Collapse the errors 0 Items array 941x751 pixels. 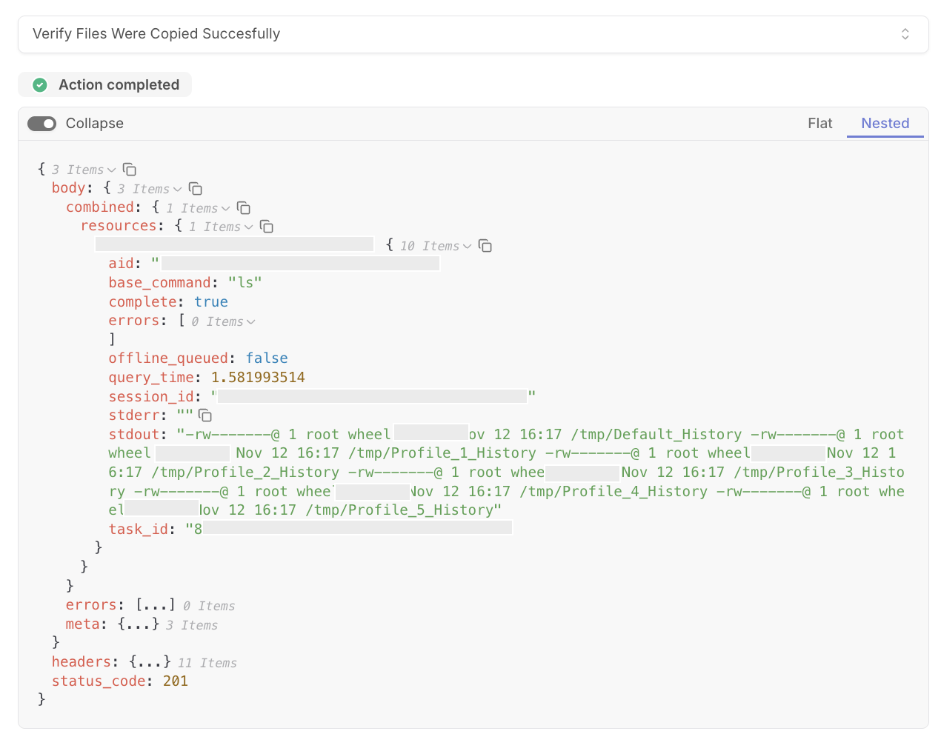coord(251,322)
